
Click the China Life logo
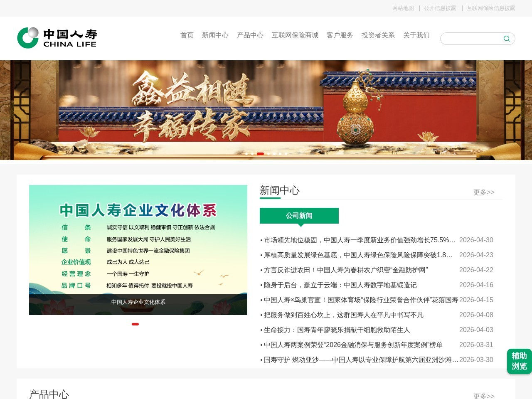[x=57, y=38]
